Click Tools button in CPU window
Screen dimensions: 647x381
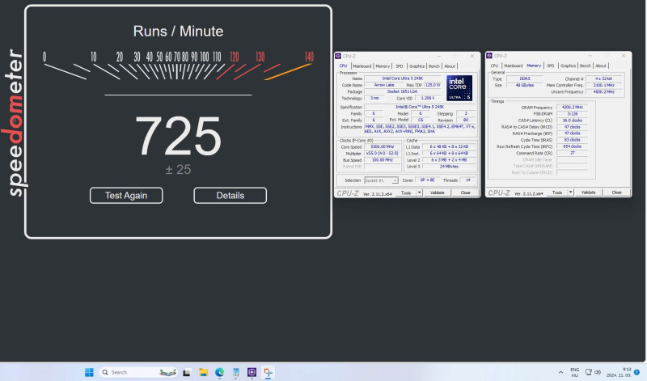(x=406, y=193)
